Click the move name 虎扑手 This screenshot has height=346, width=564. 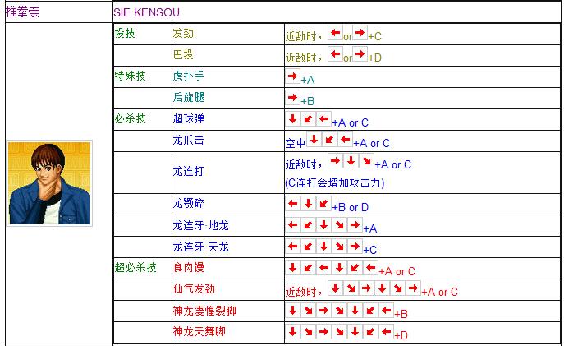189,76
